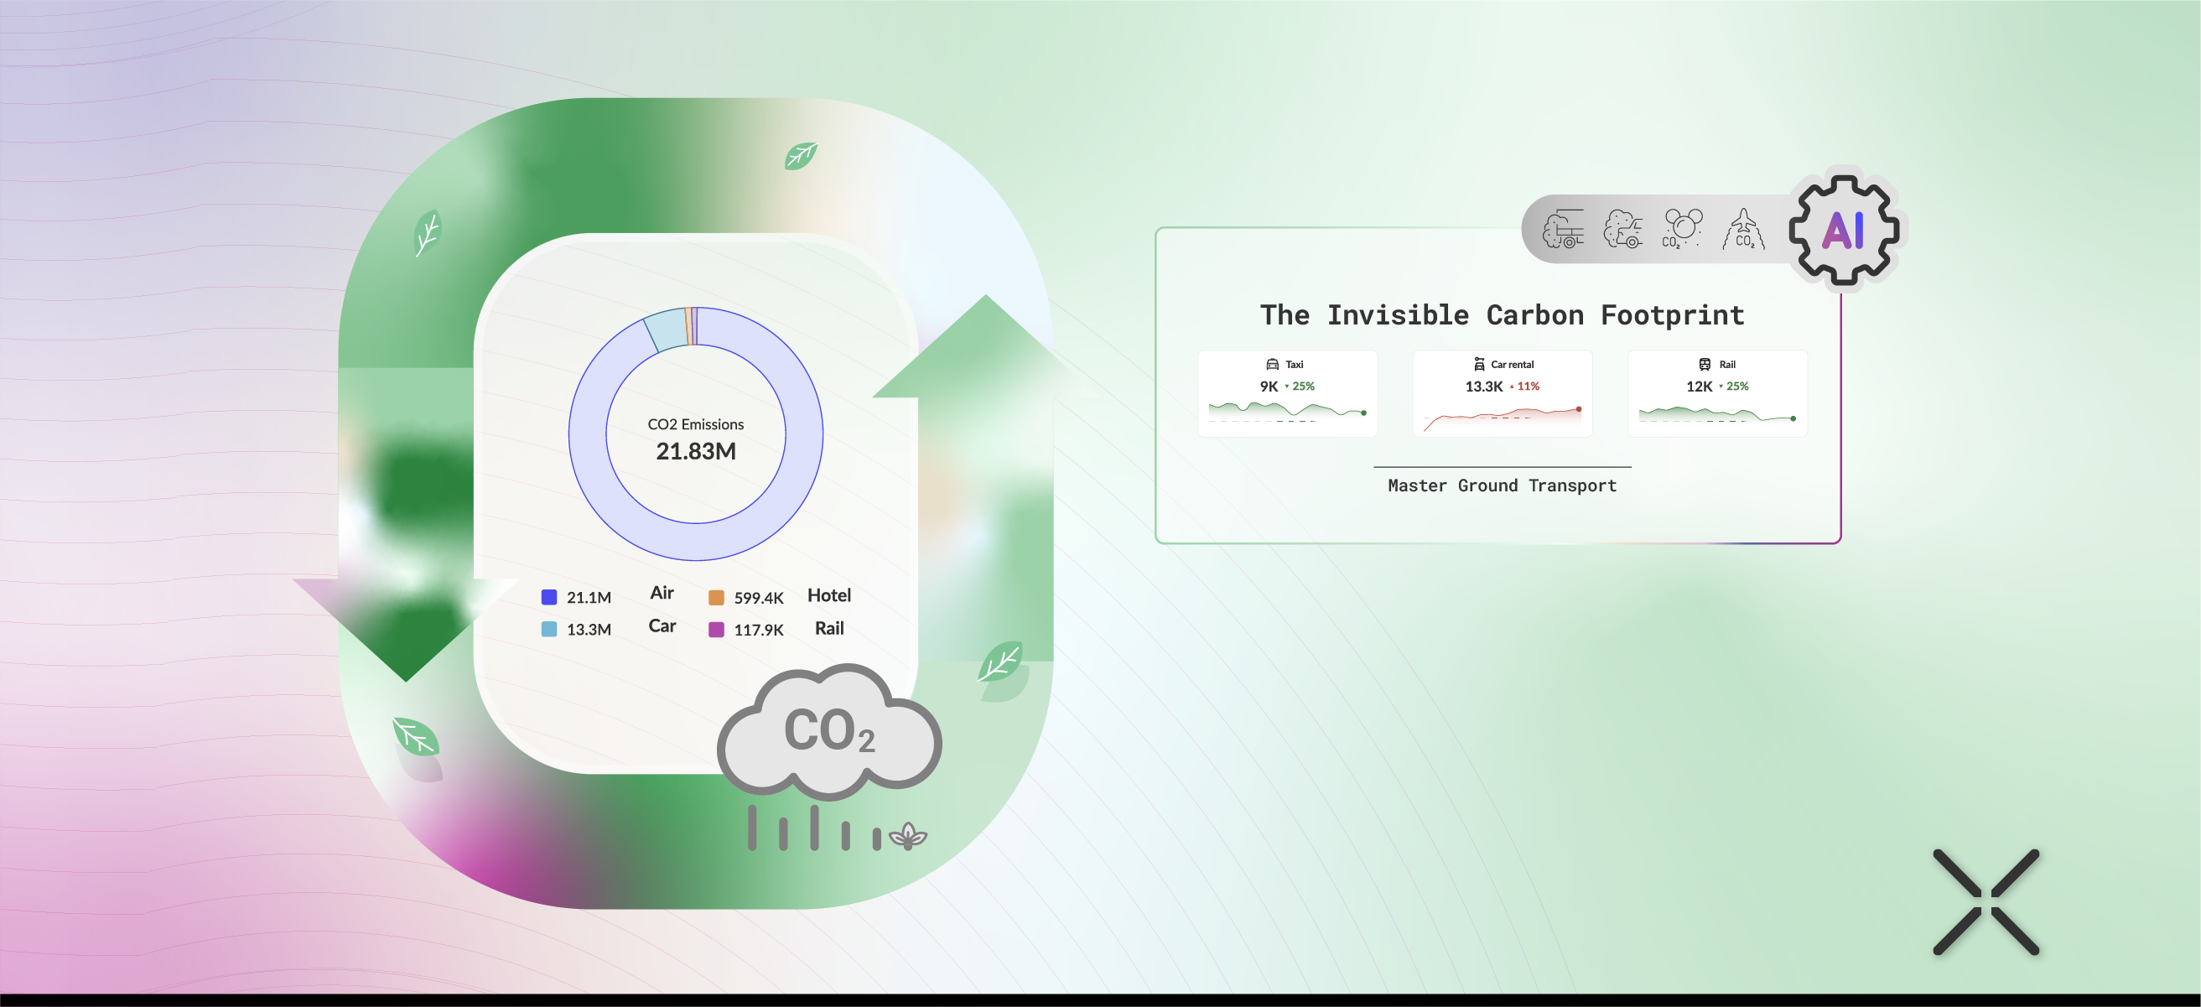Click the purple Rail legend swatch

tap(716, 630)
